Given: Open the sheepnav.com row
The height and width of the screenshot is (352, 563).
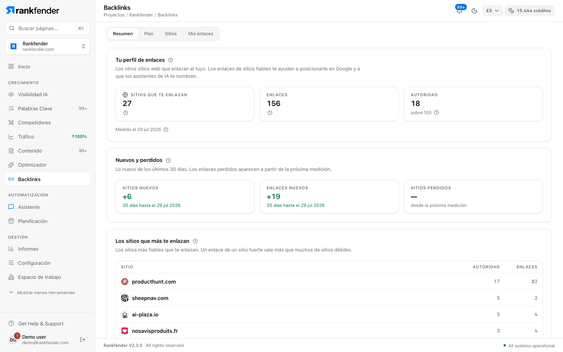Looking at the screenshot, I should [329, 298].
